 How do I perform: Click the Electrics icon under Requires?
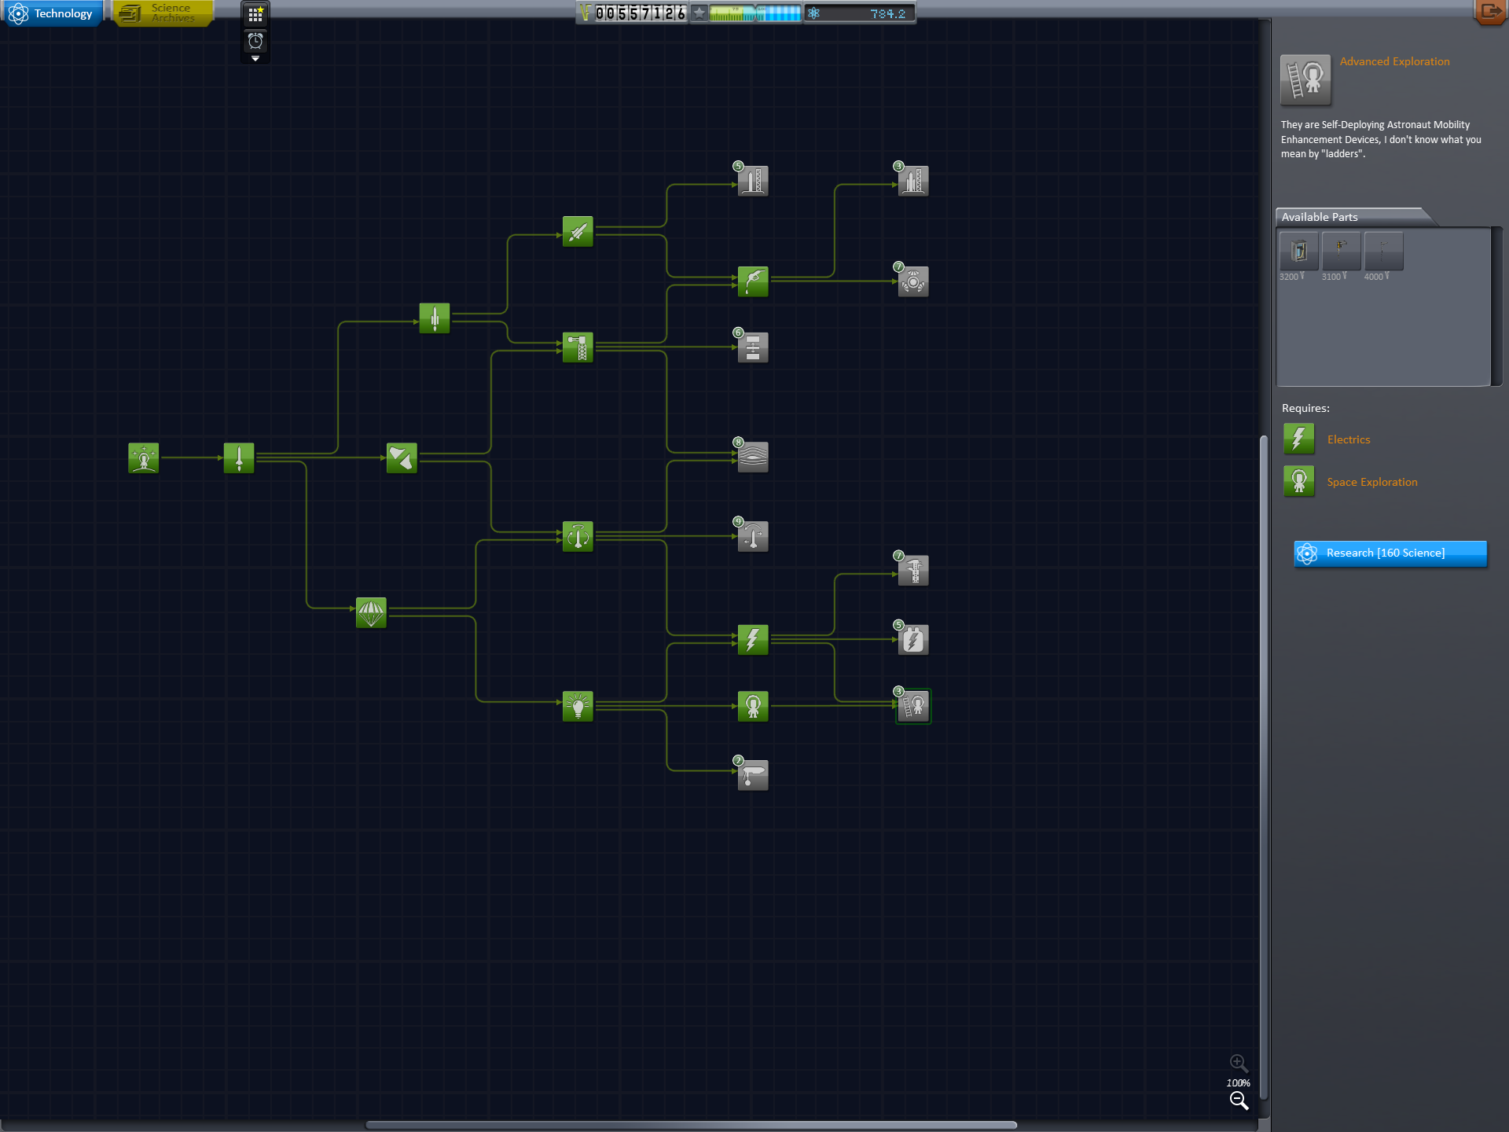click(1298, 439)
